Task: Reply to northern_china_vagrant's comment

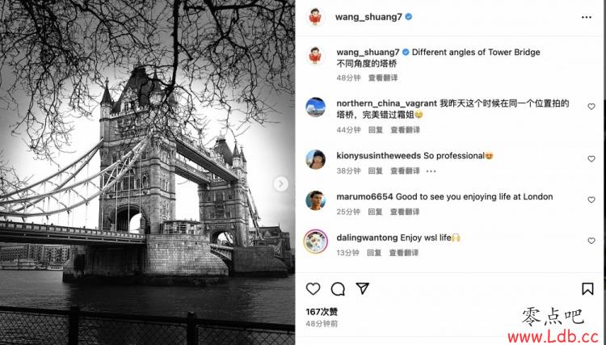Action: 375,130
